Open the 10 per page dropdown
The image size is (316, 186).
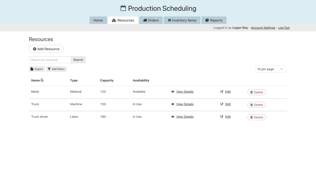click(x=270, y=69)
